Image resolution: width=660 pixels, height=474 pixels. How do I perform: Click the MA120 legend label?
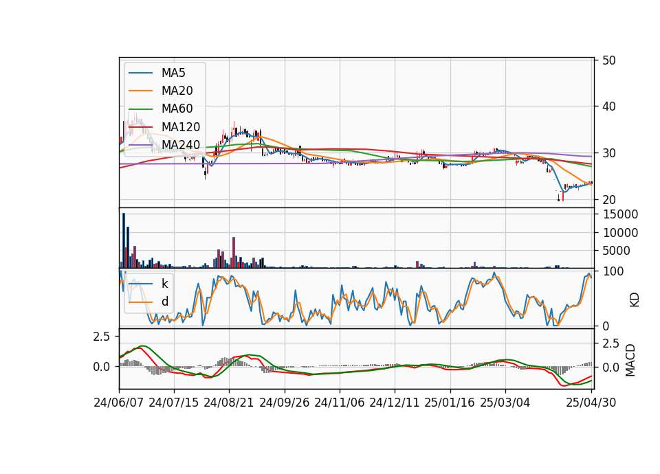(x=181, y=127)
